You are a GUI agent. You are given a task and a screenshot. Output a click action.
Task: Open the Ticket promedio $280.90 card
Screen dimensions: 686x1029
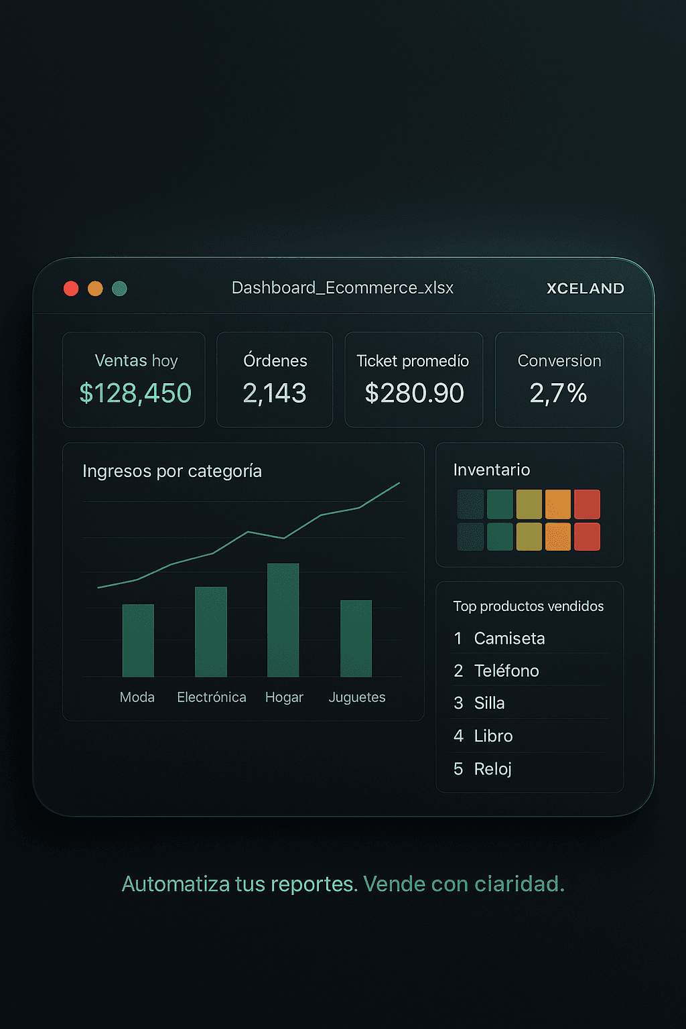413,380
